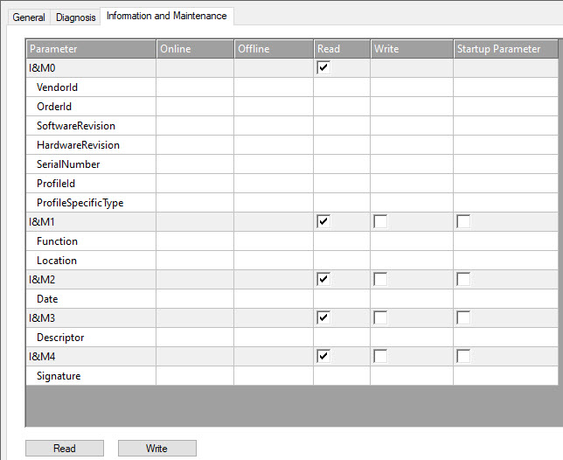This screenshot has width=563, height=460.
Task: Check I&M3 Startup Parameter checkbox
Action: [x=463, y=318]
